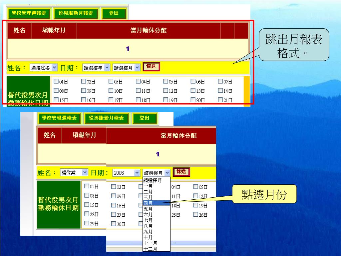The height and width of the screenshot is (256, 341).
Task: Open the 2006 year dropdown
Action: pos(126,173)
